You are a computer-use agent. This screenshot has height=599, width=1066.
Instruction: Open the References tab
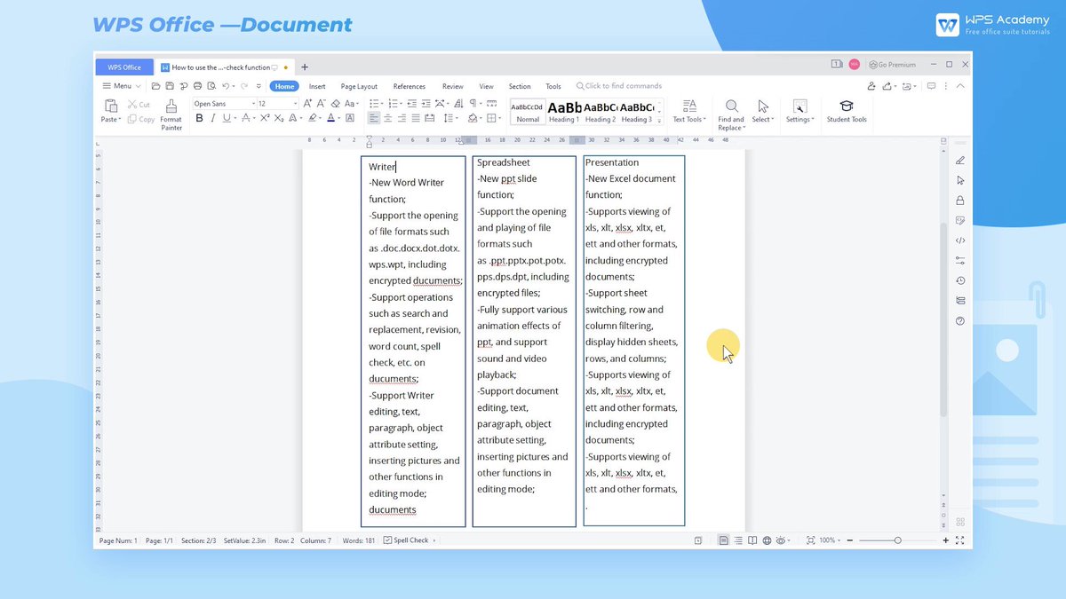410,86
